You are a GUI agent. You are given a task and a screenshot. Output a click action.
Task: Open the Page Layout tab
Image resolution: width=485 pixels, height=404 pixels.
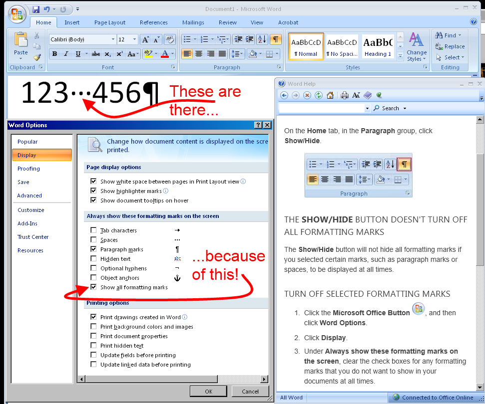click(x=110, y=22)
